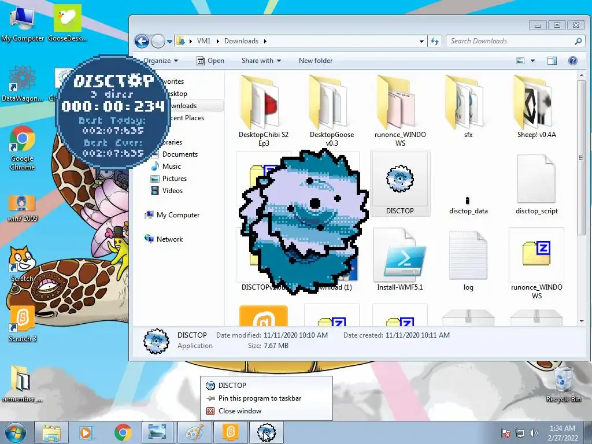This screenshot has height=444, width=592.
Task: Launch Scratch 3 desktop shortcut
Action: [23, 324]
